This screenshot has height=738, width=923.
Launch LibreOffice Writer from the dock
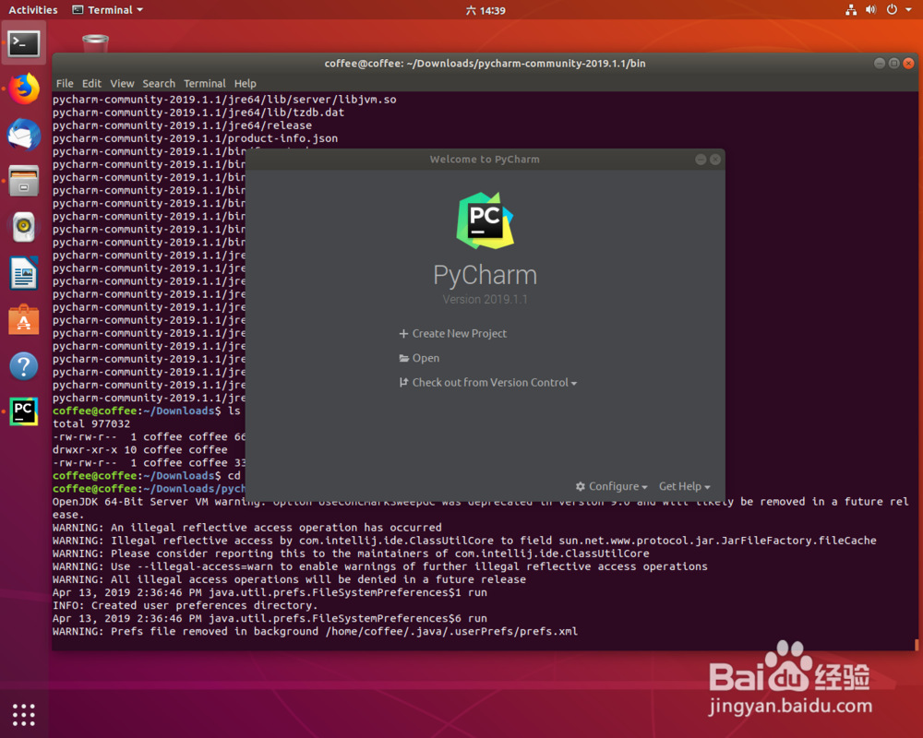24,273
